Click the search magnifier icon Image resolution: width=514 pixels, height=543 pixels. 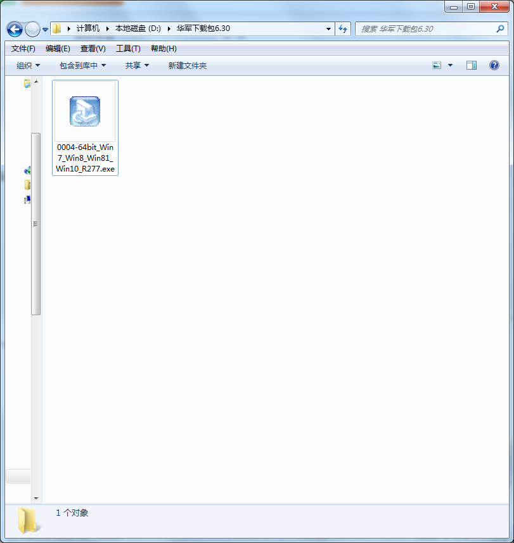pos(500,29)
